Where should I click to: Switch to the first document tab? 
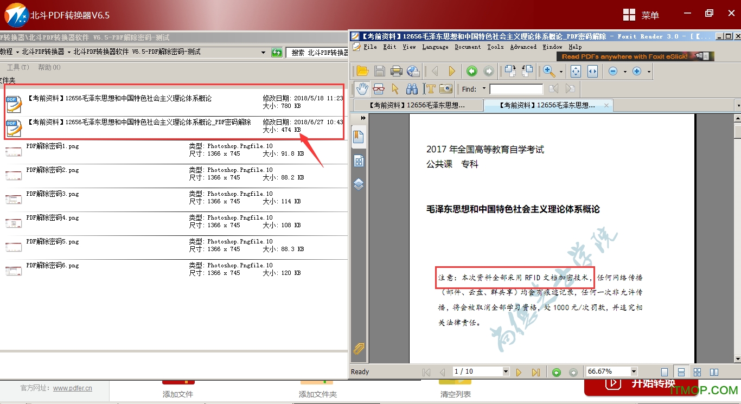(x=417, y=105)
